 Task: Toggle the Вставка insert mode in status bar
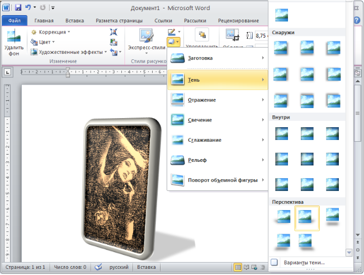point(146,268)
